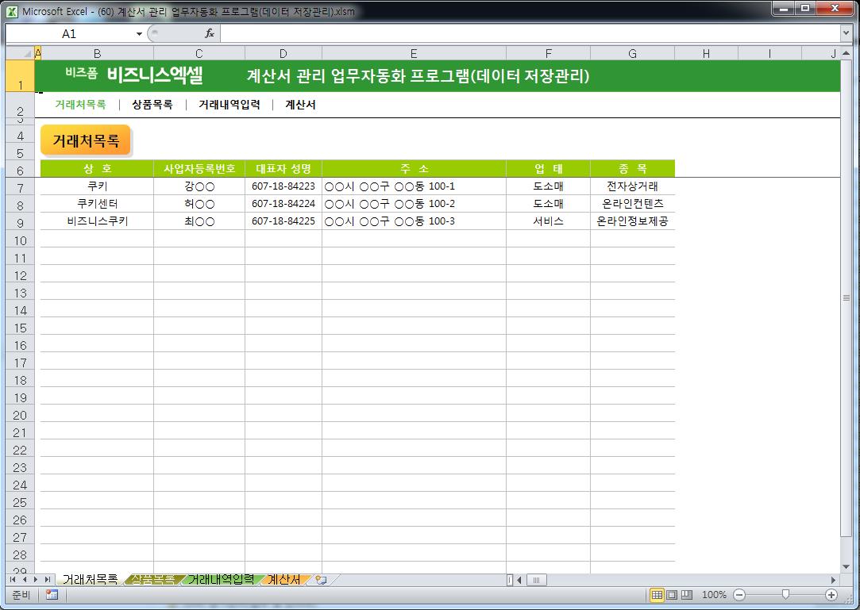Click the 종 목 header cell
Screen dimensions: 860x610
point(632,169)
